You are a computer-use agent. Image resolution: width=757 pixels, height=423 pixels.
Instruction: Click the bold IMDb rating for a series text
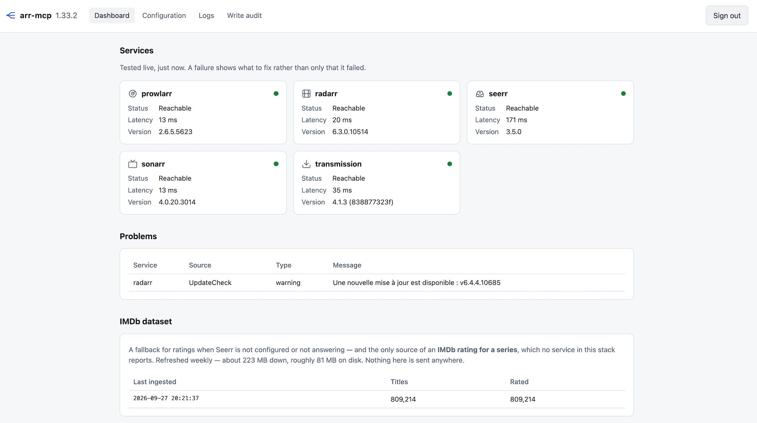[x=477, y=350]
